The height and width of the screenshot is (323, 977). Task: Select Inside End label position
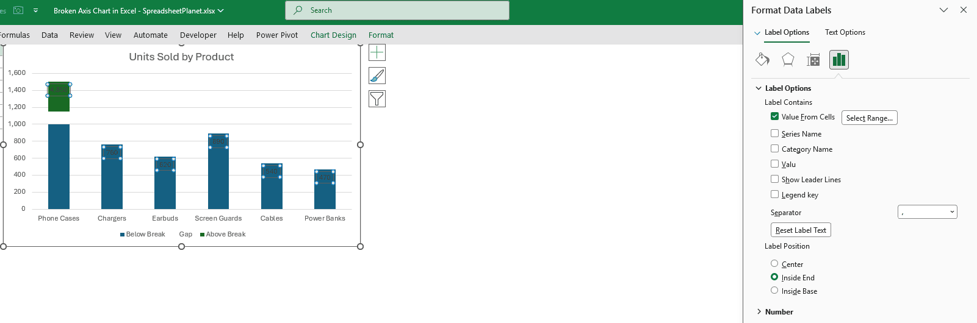click(x=774, y=277)
